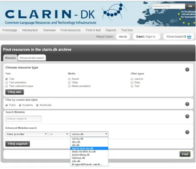This screenshot has height=169, width=196.
Task: Select cst.ku.dk from the dropdown list
Action: 89,139
